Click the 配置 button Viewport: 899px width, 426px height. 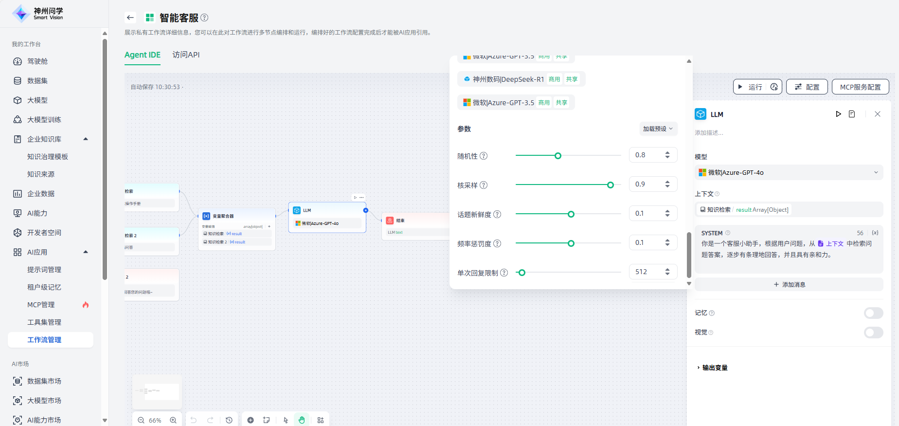(x=807, y=87)
